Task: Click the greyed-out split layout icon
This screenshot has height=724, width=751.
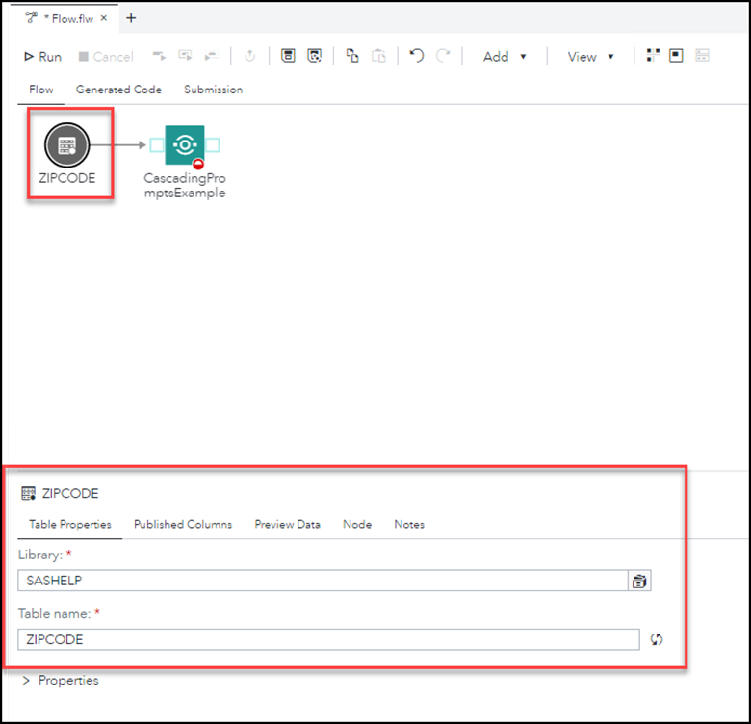Action: [x=702, y=56]
